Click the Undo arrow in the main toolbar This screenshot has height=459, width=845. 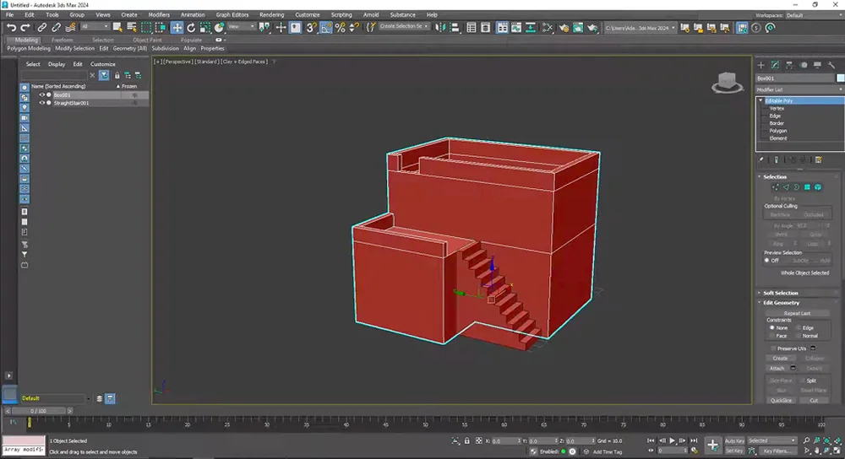pos(11,27)
